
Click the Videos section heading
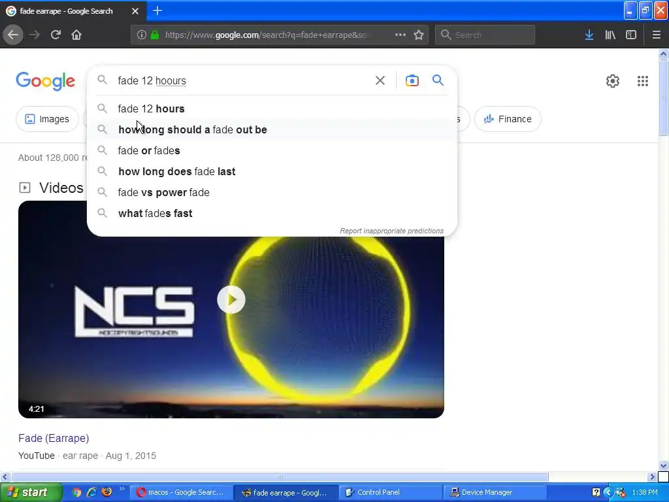(61, 188)
